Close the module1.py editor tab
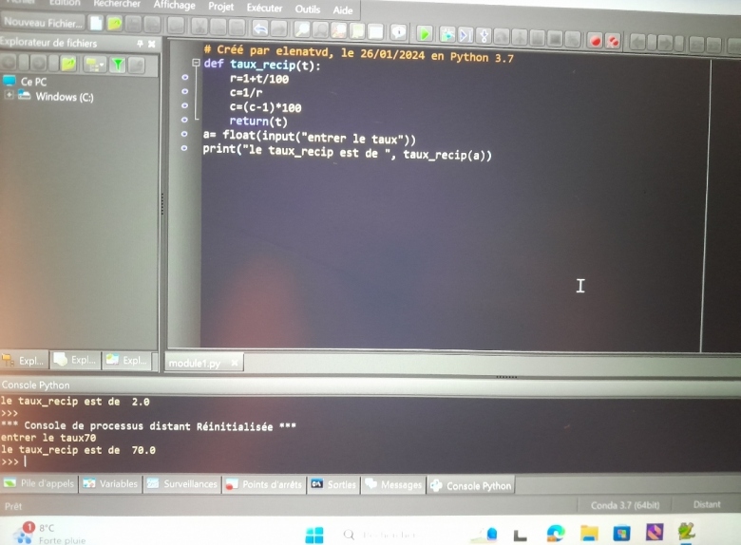Viewport: 741px width, 545px height. 235,363
